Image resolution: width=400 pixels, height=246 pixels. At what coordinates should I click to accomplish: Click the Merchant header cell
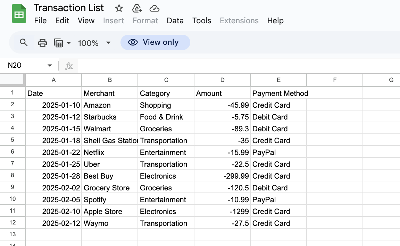(110, 93)
